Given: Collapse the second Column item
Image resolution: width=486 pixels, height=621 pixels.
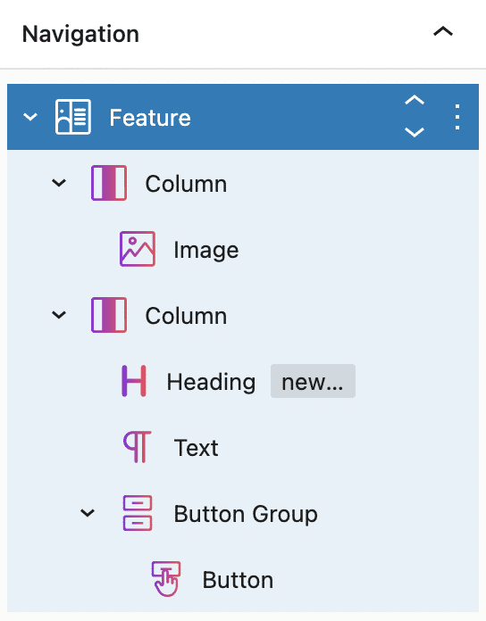Looking at the screenshot, I should [59, 315].
